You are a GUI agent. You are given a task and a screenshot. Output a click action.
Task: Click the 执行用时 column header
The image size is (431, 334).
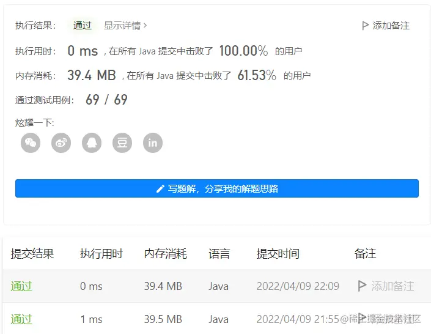pyautogui.click(x=101, y=253)
